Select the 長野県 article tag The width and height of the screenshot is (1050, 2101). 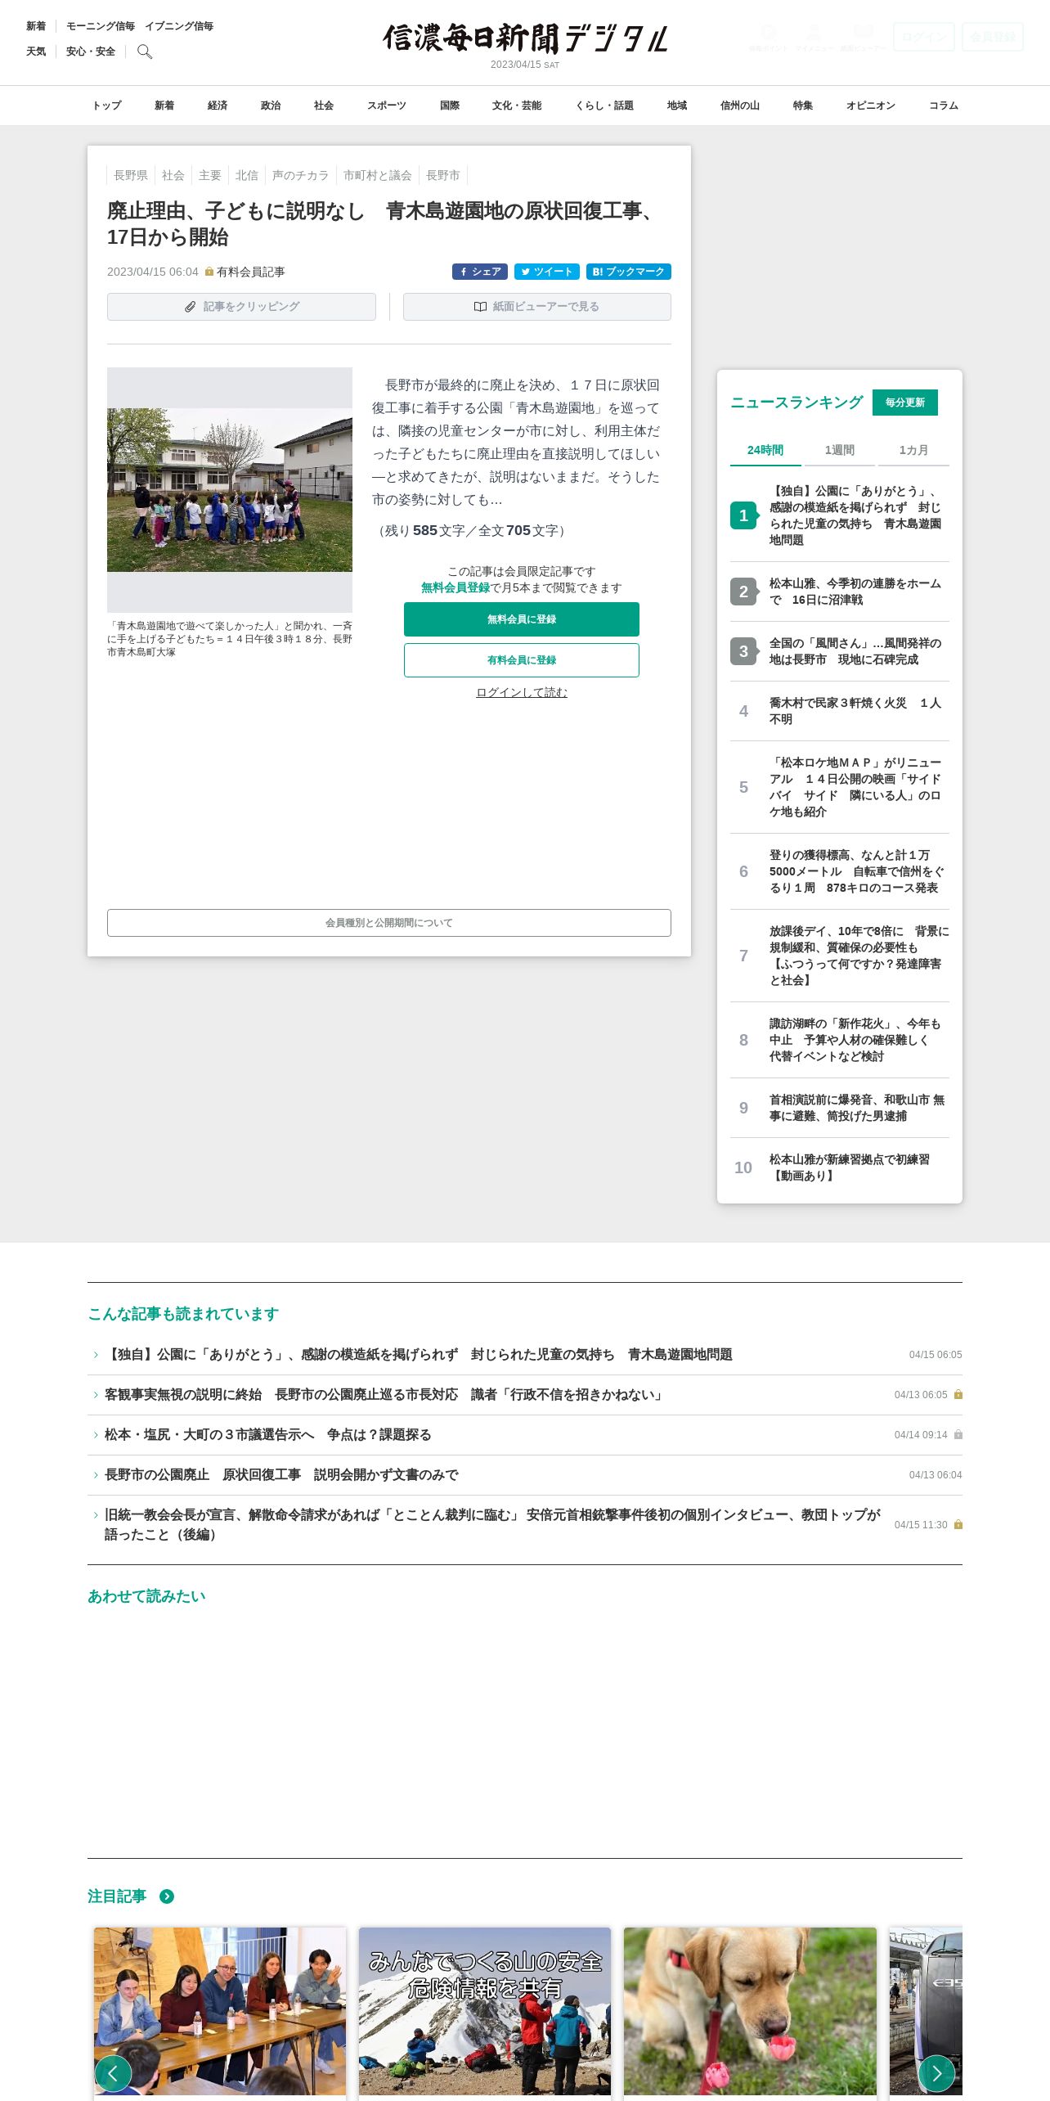(131, 175)
